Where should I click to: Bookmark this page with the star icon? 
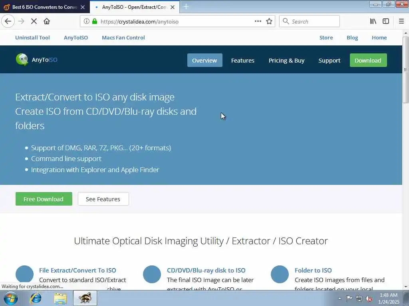point(269,22)
